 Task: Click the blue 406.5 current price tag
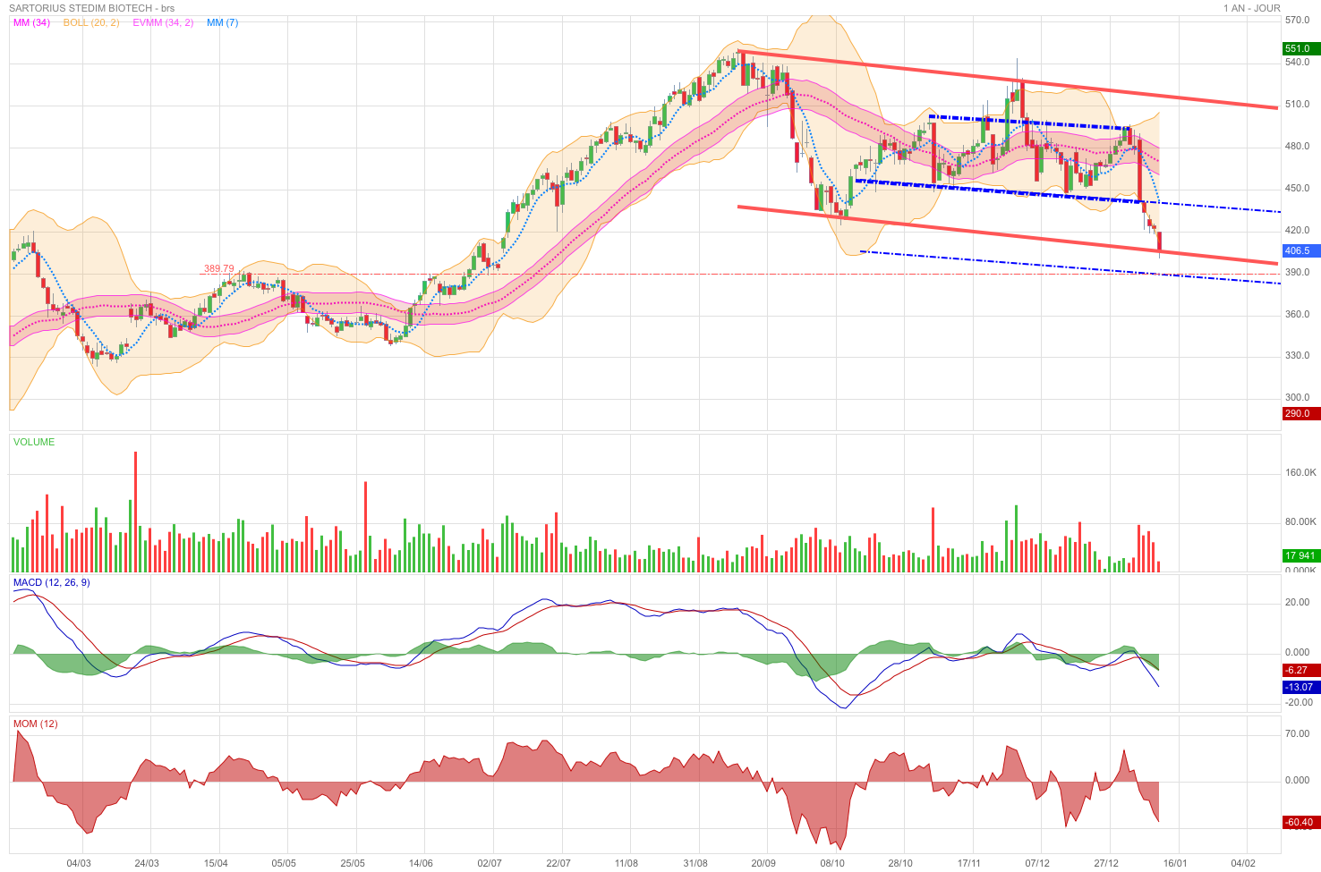pos(1300,251)
